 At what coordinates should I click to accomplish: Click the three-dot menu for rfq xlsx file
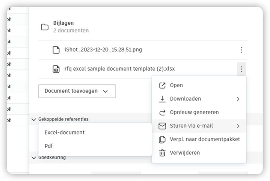coord(241,69)
